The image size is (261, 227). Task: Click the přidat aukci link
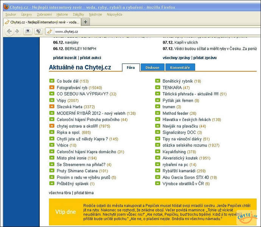[90, 58]
